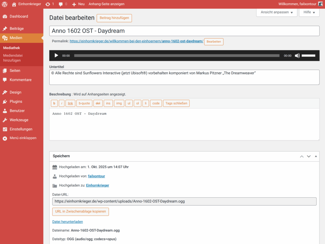Mute the audio player
This screenshot has height=244, width=325.
point(297,56)
